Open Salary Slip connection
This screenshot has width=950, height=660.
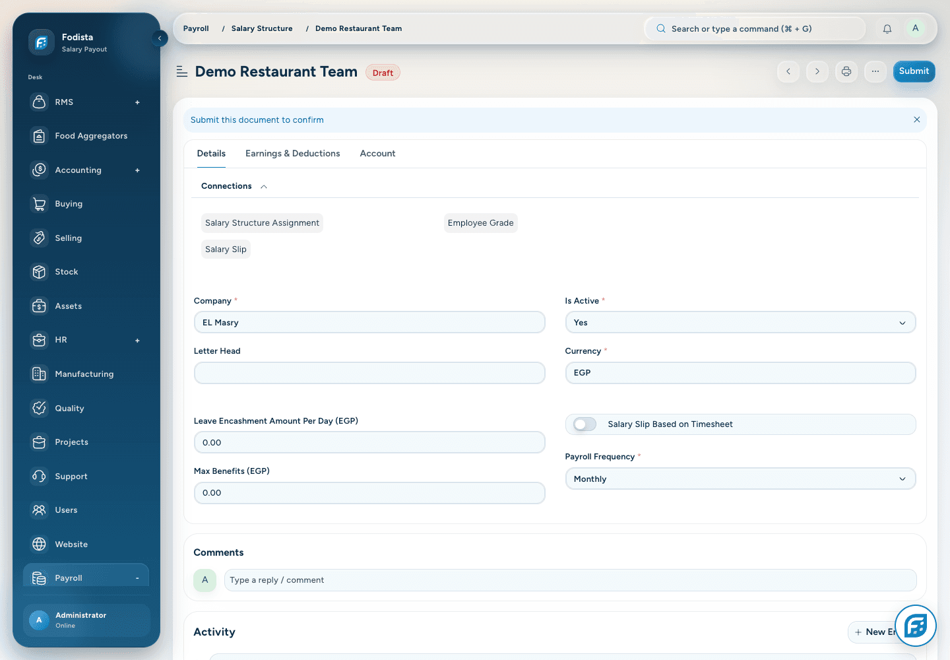[x=226, y=249]
